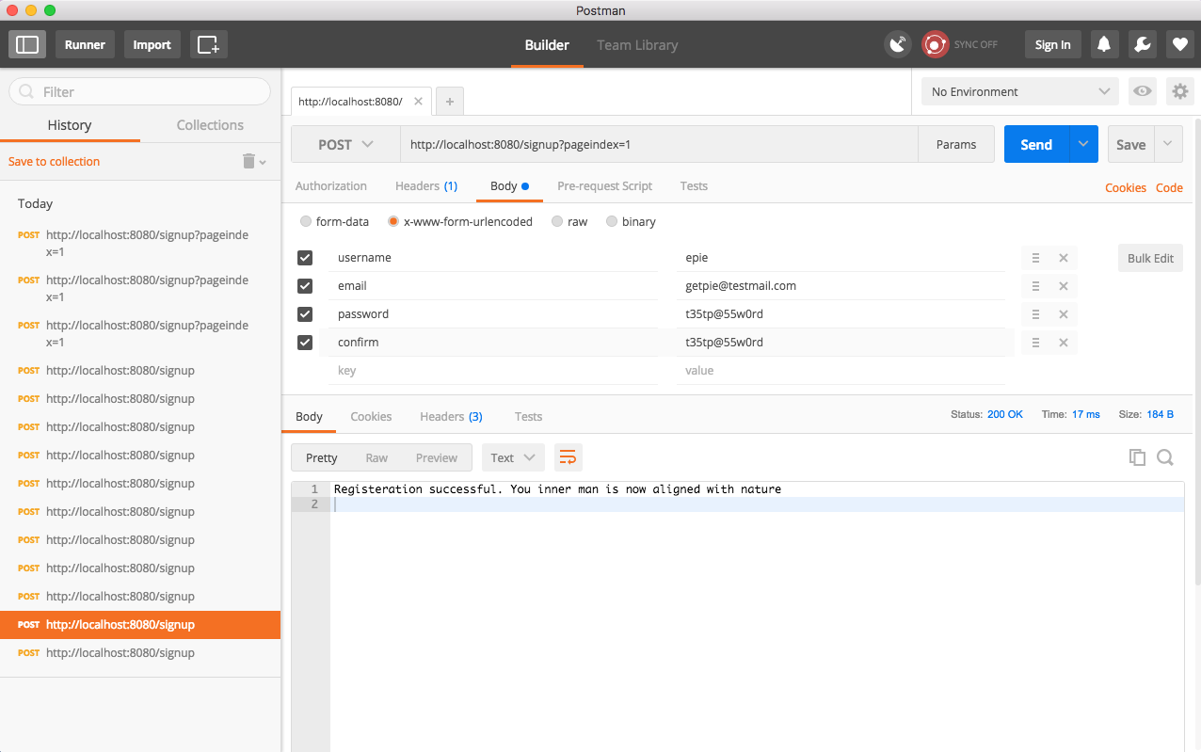Open the Interceptor satellite icon
Screen dimensions: 1201x752
pos(897,44)
